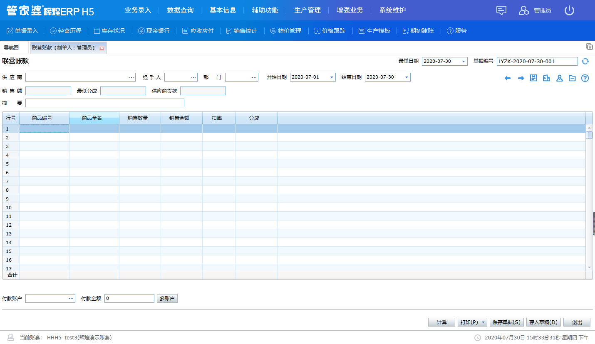Expand the 开始日期 date dropdown
This screenshot has height=344, width=595.
(332, 77)
